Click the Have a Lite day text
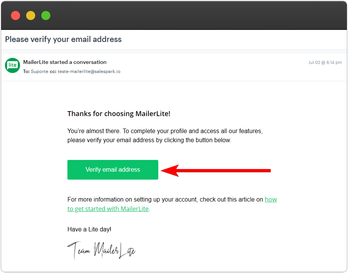Screen dimensions: 348x273 tap(89, 229)
